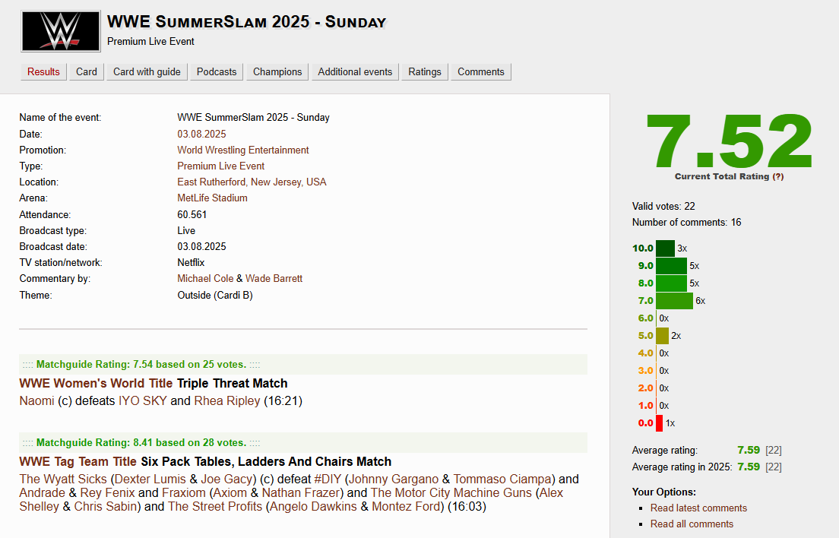Screen dimensions: 839x538
Task: Open the Card with guide tab
Action: click(x=147, y=71)
